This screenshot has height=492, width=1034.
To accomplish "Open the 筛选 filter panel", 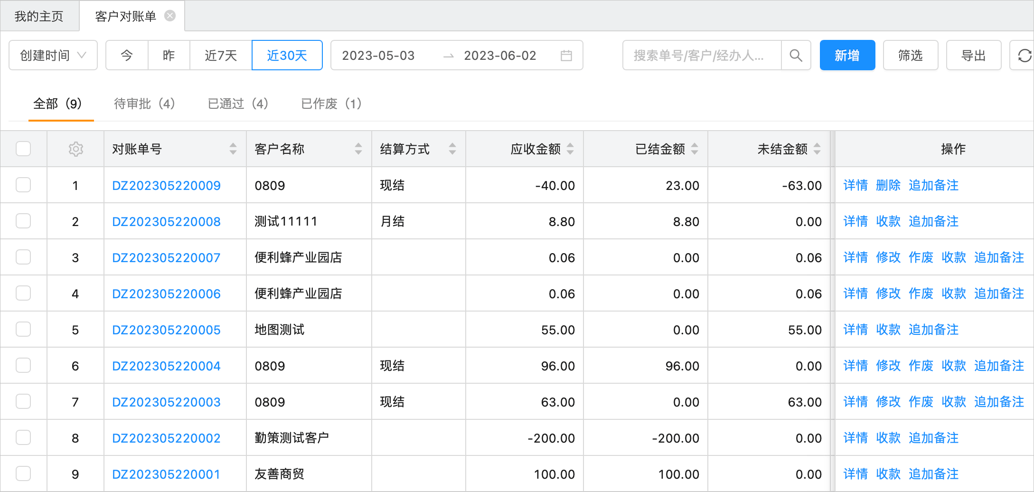I will 910,56.
